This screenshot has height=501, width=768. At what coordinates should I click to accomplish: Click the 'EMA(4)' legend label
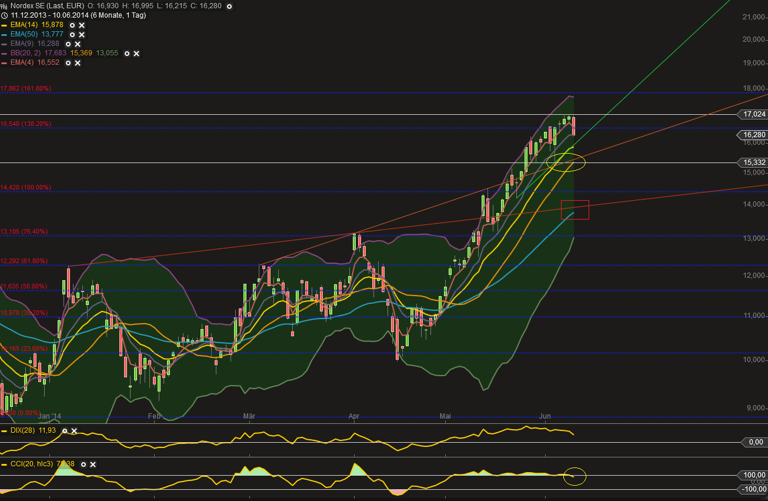coord(21,62)
